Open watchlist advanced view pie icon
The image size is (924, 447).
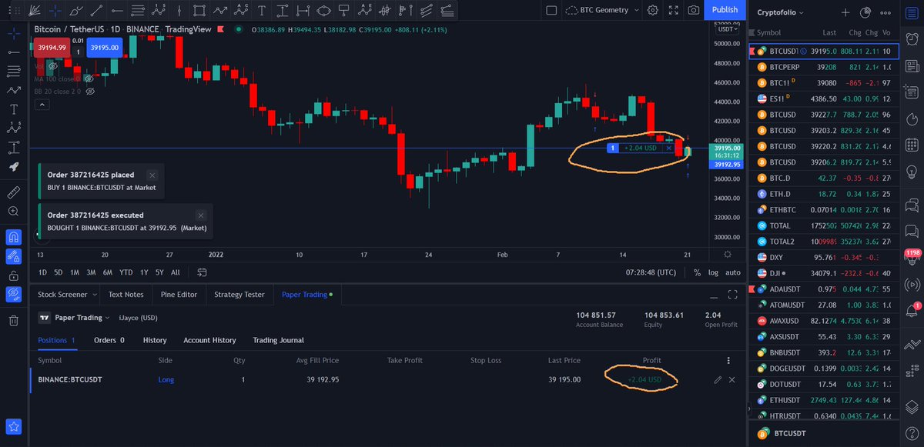click(865, 12)
